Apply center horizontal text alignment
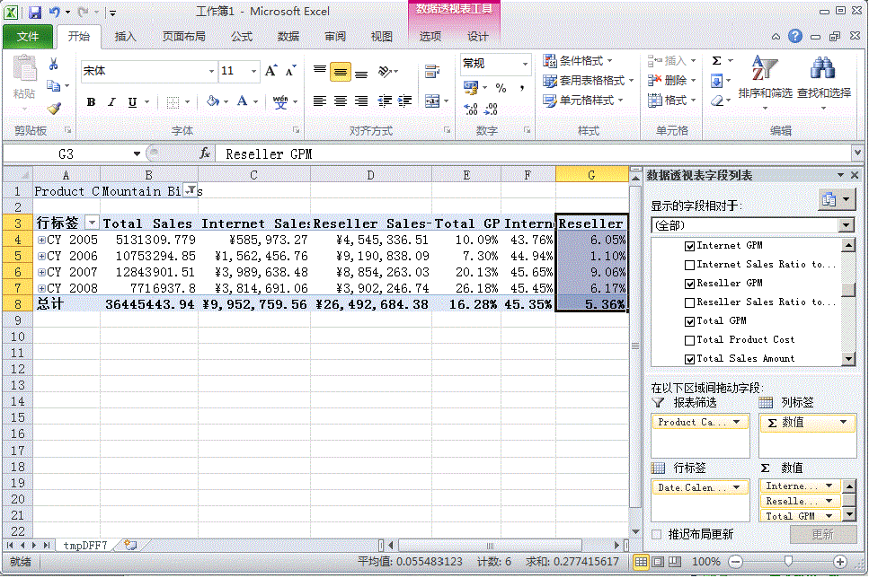Viewport: 869px width, 578px height. 341,101
